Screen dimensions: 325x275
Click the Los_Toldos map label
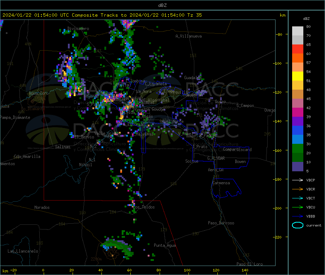(144, 207)
